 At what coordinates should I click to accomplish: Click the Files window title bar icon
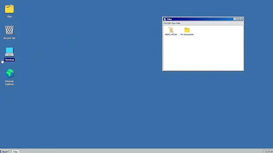click(165, 19)
